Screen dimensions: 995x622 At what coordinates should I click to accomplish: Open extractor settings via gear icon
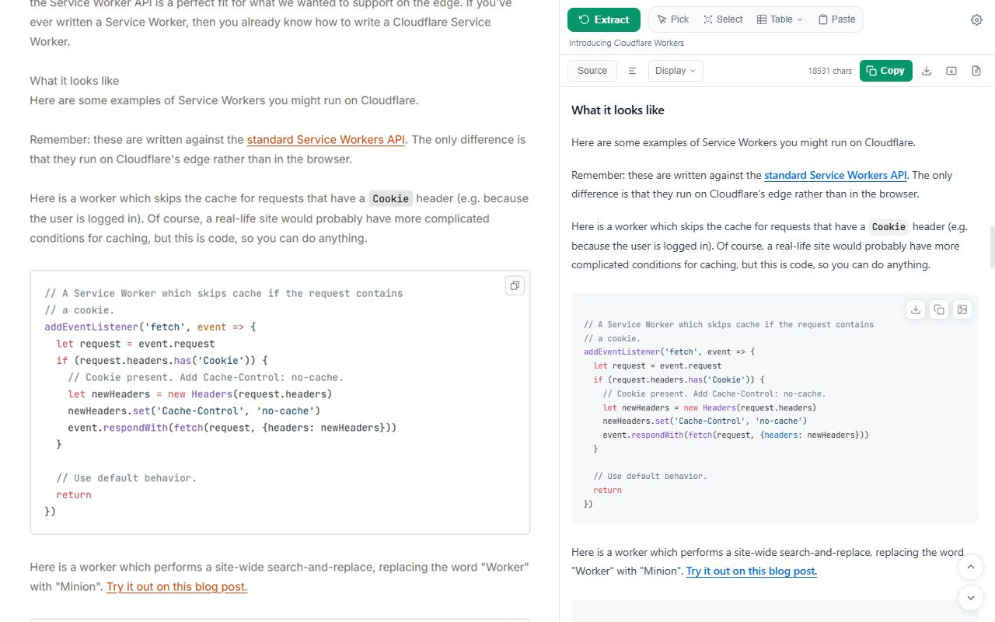[977, 20]
